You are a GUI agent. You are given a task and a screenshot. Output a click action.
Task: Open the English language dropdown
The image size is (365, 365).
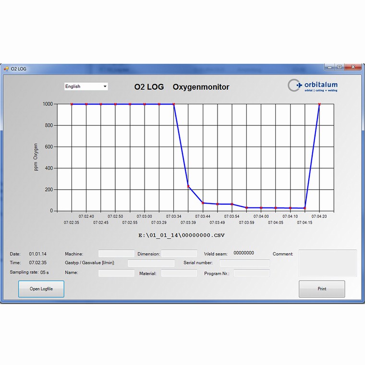pyautogui.click(x=86, y=86)
